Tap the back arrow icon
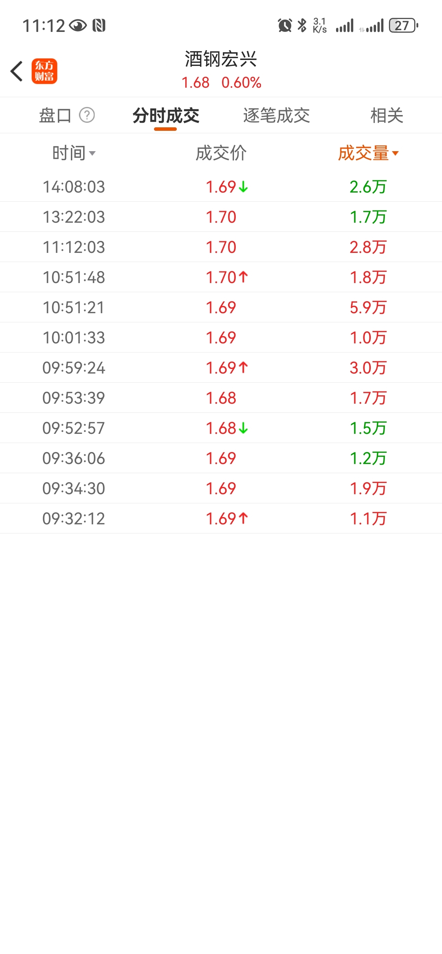 tap(17, 71)
